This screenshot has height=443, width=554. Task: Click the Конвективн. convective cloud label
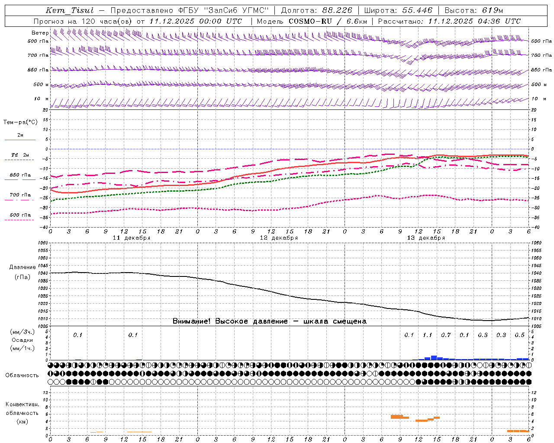pyautogui.click(x=22, y=404)
